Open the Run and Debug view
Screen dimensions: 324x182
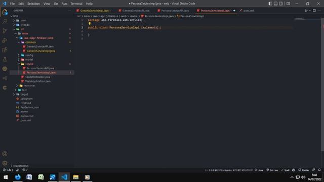pos(5,40)
